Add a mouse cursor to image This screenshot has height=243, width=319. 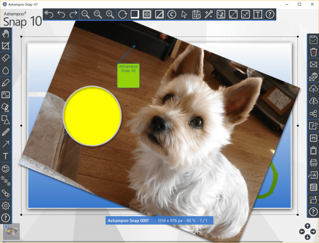pos(184,14)
